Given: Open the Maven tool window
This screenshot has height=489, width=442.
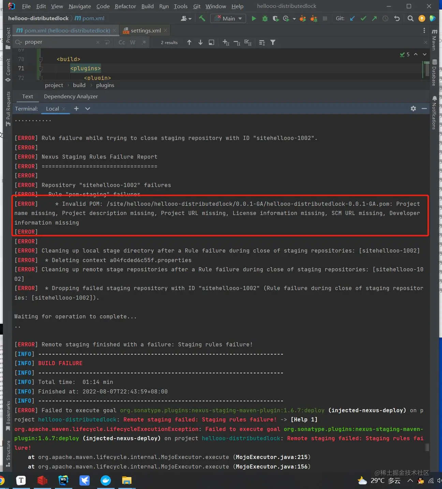Looking at the screenshot, I should tap(434, 40).
